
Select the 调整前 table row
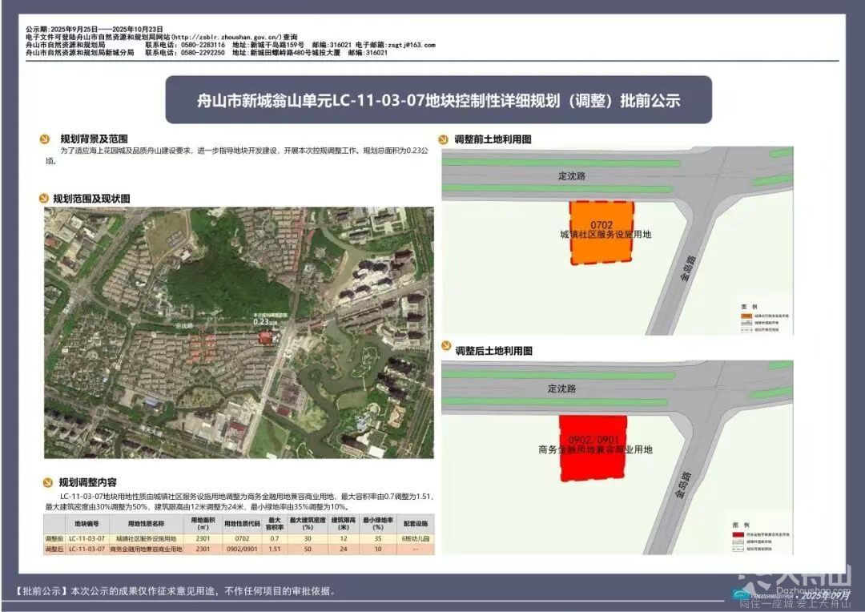tap(240, 539)
